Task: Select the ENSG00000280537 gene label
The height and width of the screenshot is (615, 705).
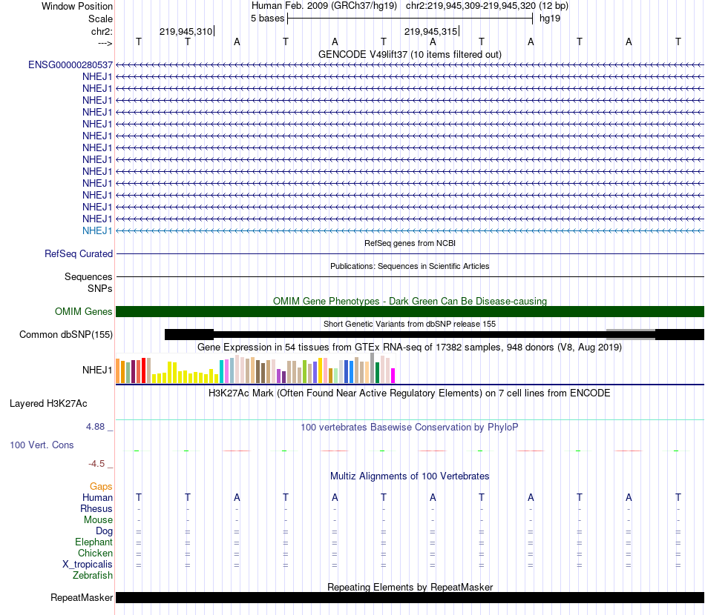Action: pos(70,65)
